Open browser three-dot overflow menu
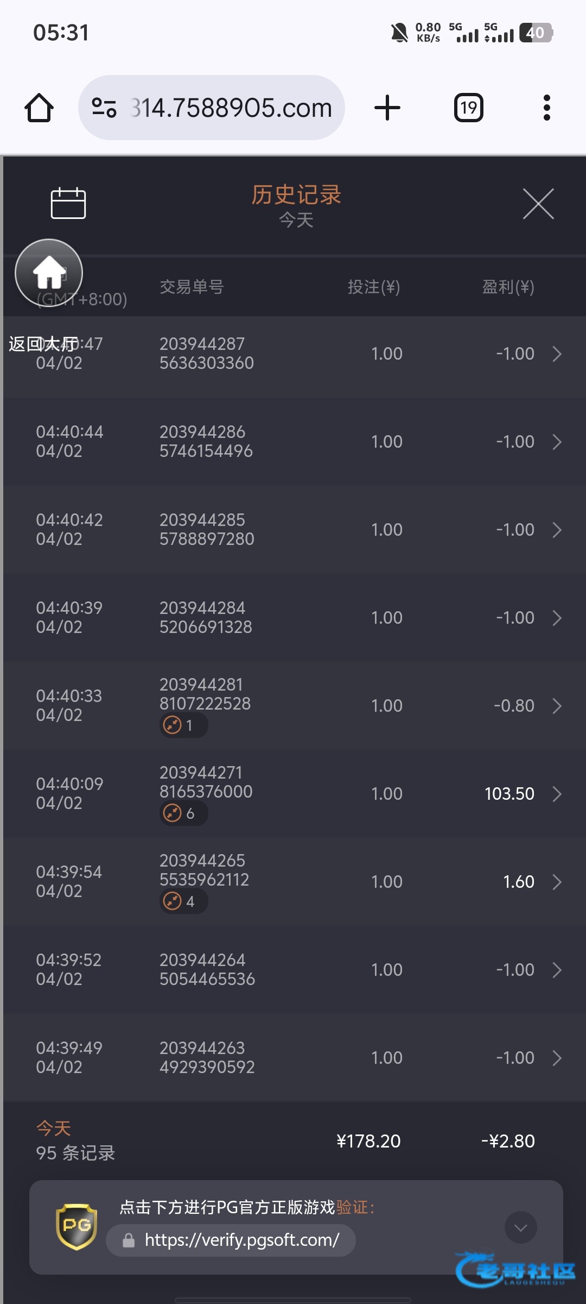 [x=546, y=108]
